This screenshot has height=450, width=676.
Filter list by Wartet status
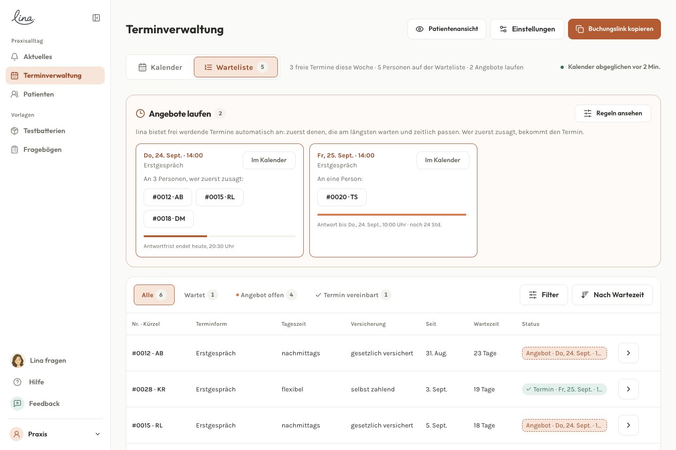pyautogui.click(x=201, y=295)
